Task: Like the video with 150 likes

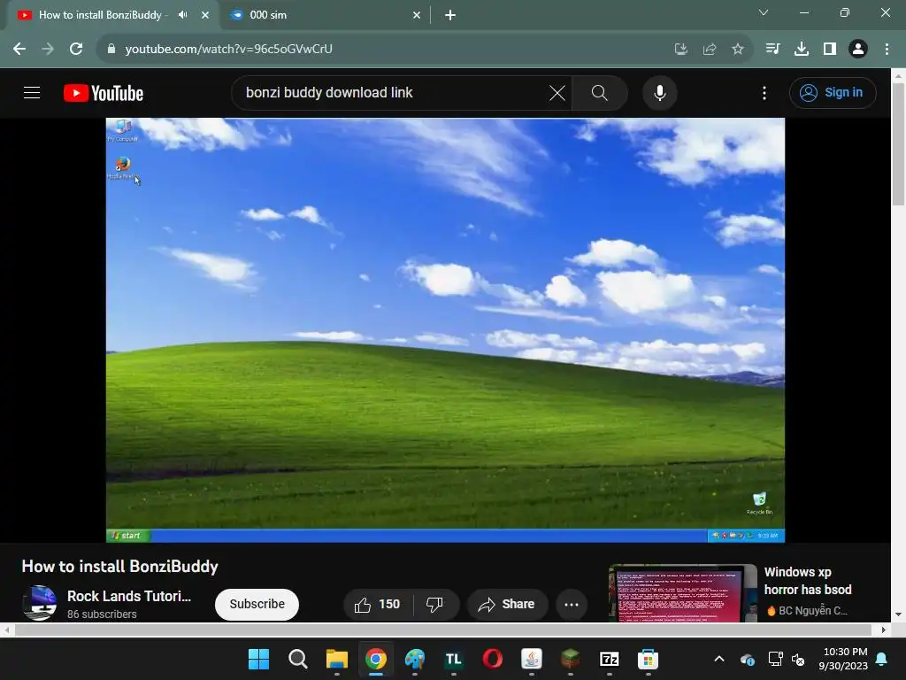Action: (x=378, y=604)
